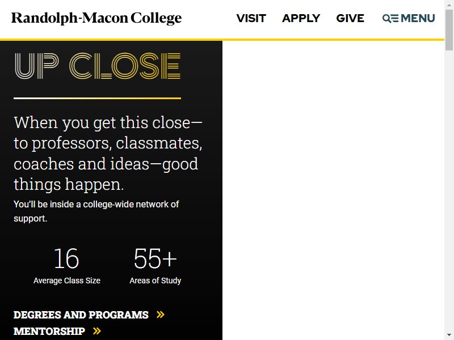Viewport: 454px width, 340px height.
Task: Click the UP CLOSE outlined heading
Action: pyautogui.click(x=98, y=66)
